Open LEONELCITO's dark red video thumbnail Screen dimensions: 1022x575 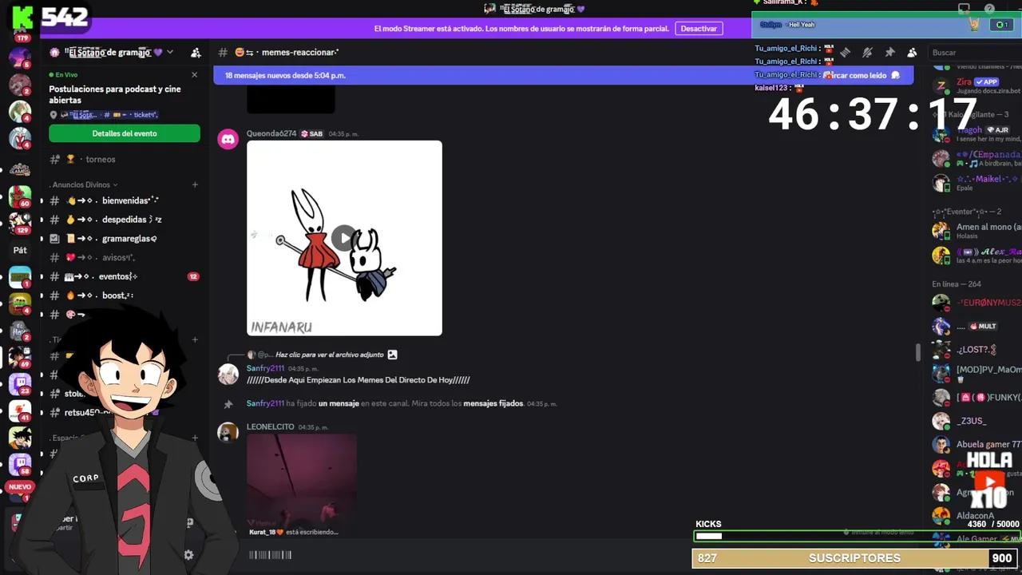pyautogui.click(x=302, y=479)
